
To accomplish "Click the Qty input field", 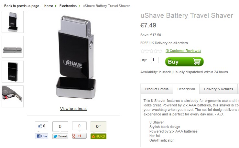I will click(155, 60).
